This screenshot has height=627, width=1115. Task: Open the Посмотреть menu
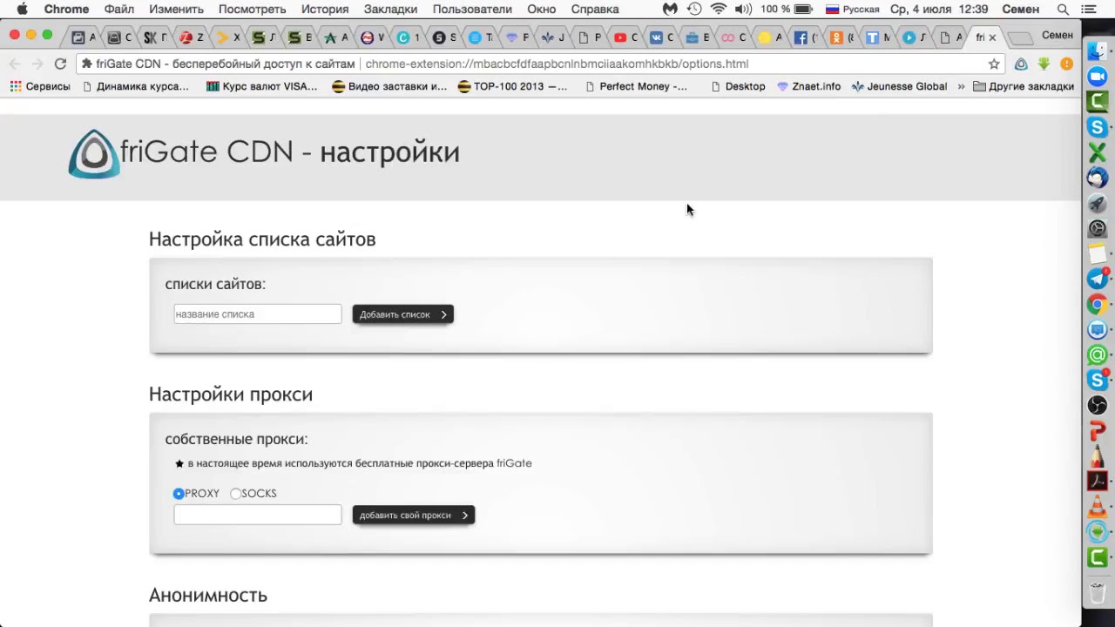coord(253,9)
